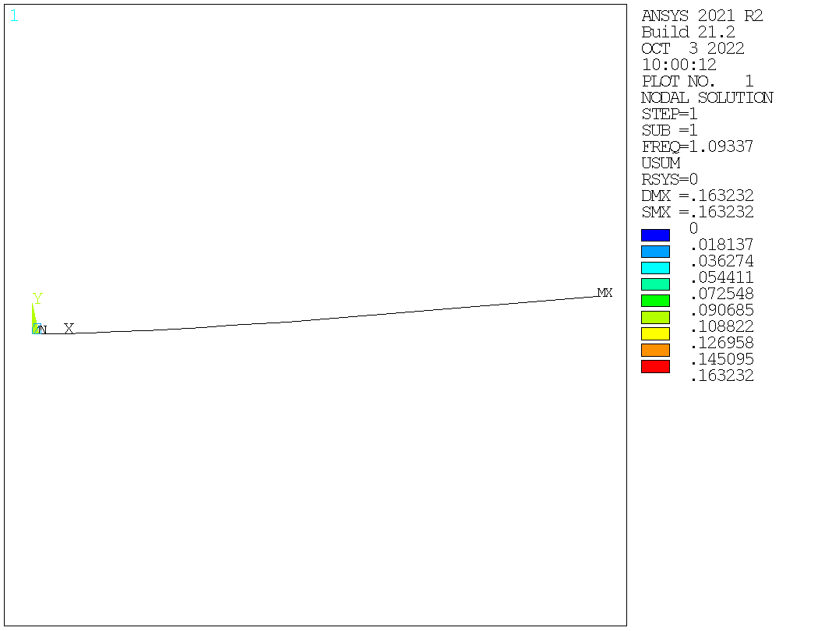Click the 'USUM' label
Screen dimensions: 839x631
click(661, 163)
